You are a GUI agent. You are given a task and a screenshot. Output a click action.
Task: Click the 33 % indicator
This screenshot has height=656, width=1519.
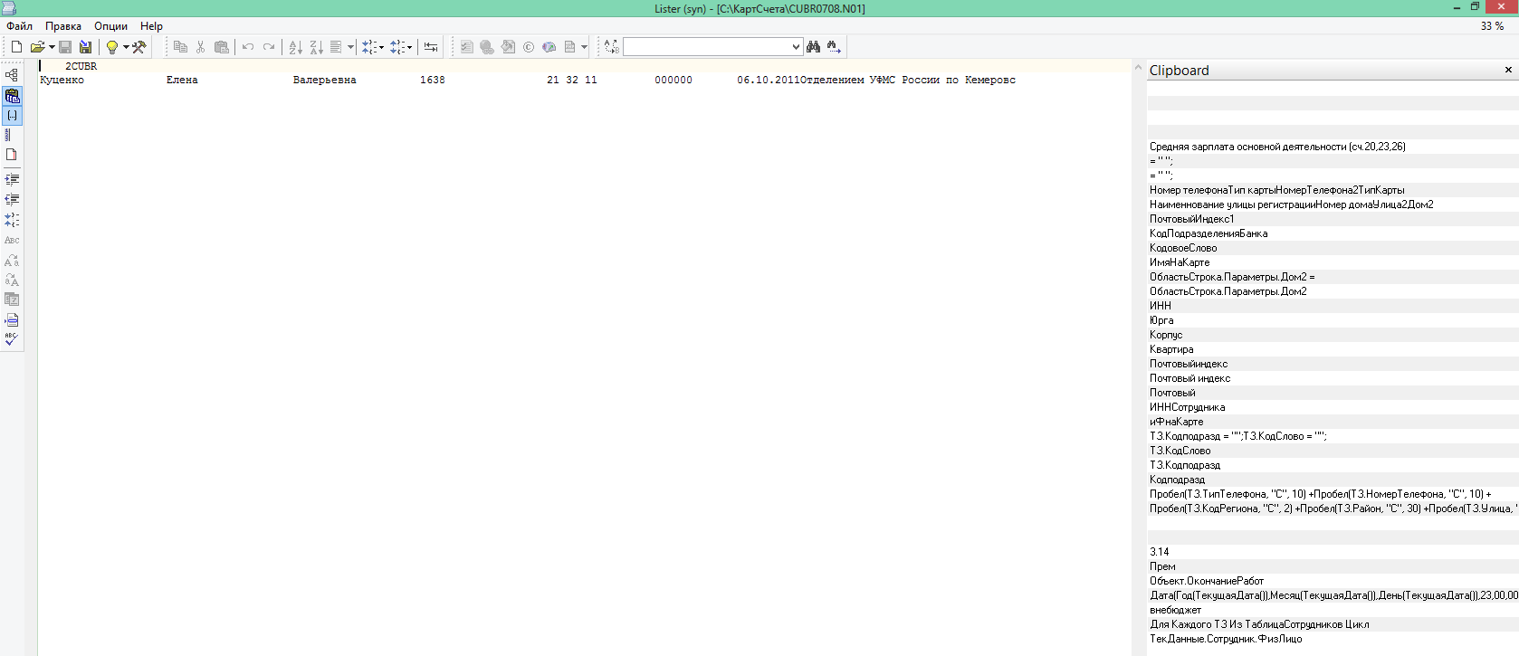tap(1492, 26)
